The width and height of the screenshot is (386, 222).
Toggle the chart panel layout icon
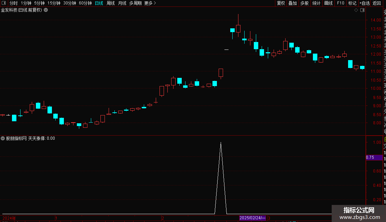pyautogui.click(x=362, y=10)
